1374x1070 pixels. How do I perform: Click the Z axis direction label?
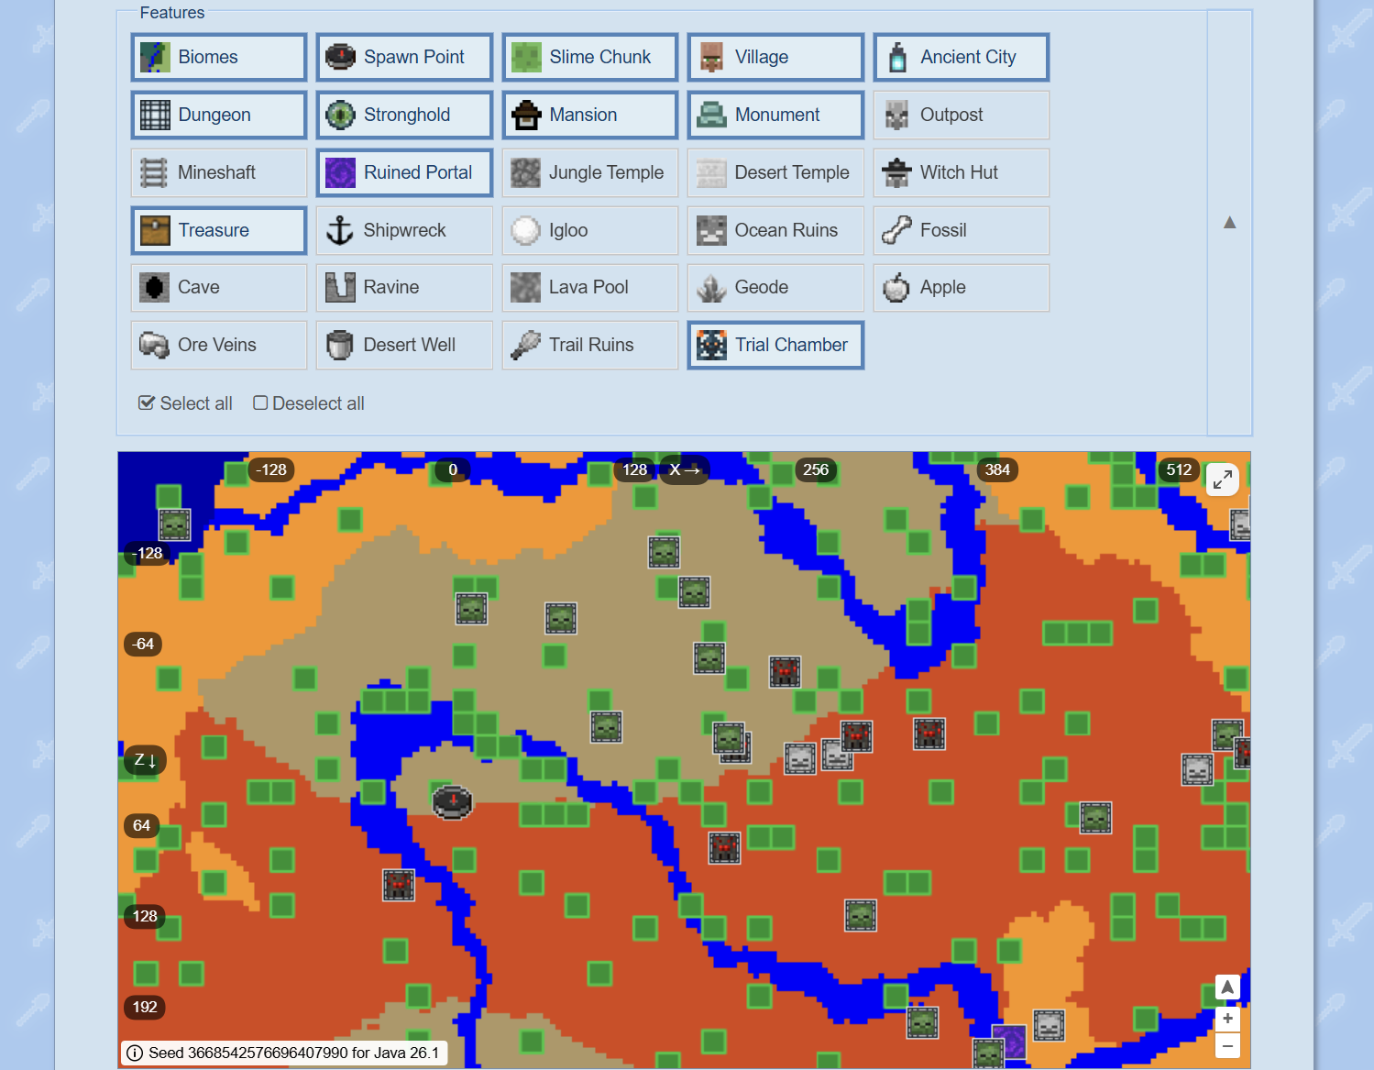click(x=145, y=760)
